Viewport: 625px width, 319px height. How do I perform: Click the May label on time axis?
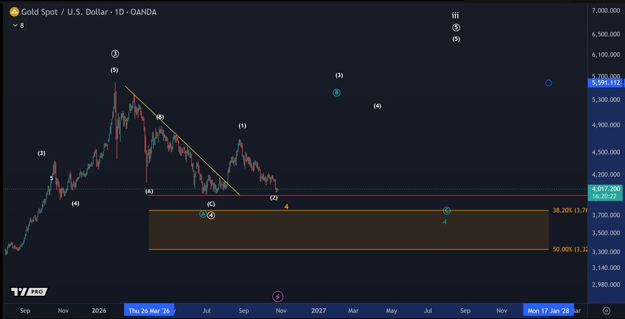(391, 310)
